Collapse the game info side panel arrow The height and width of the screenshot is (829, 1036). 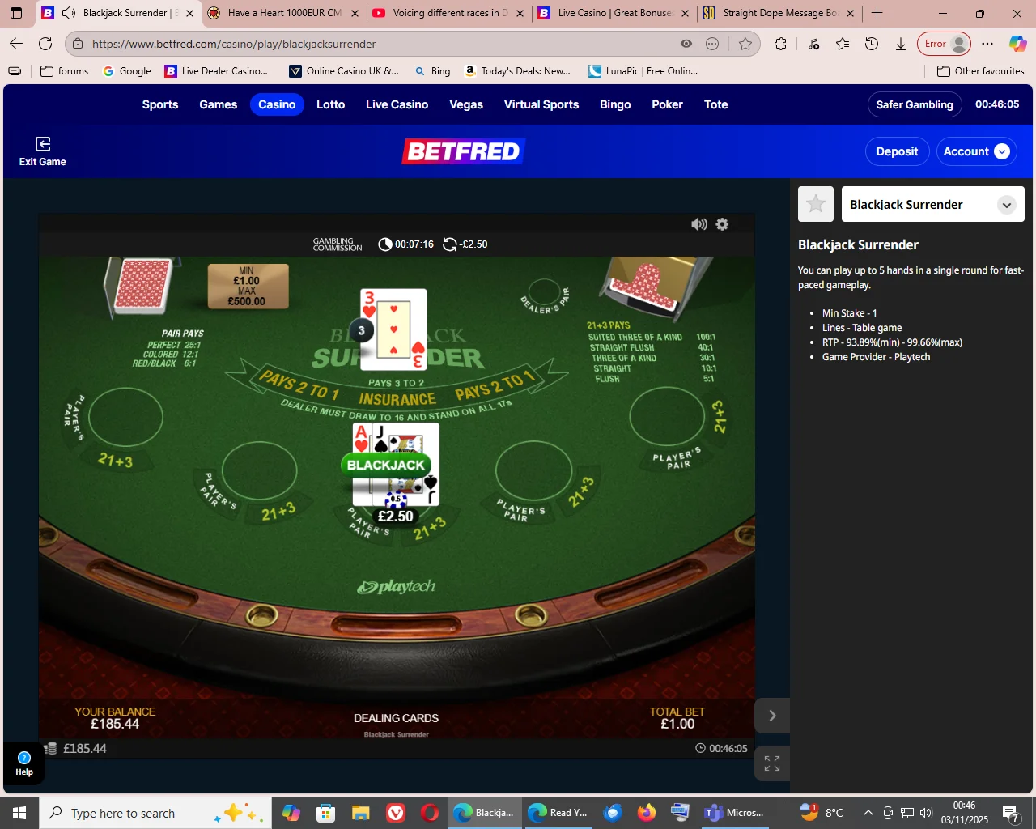coord(772,716)
